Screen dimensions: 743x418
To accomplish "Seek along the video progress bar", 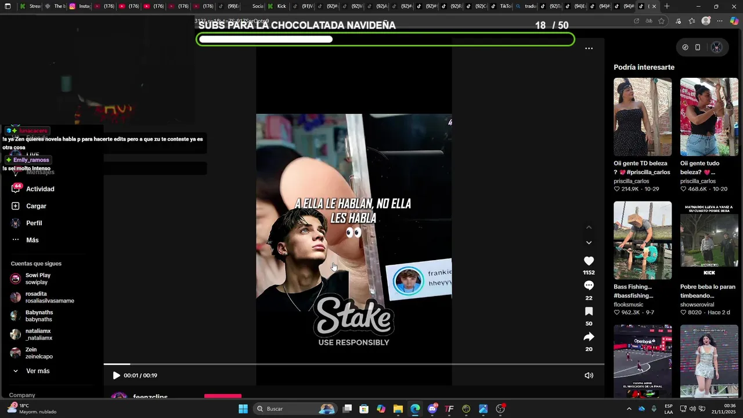I will tap(354, 364).
